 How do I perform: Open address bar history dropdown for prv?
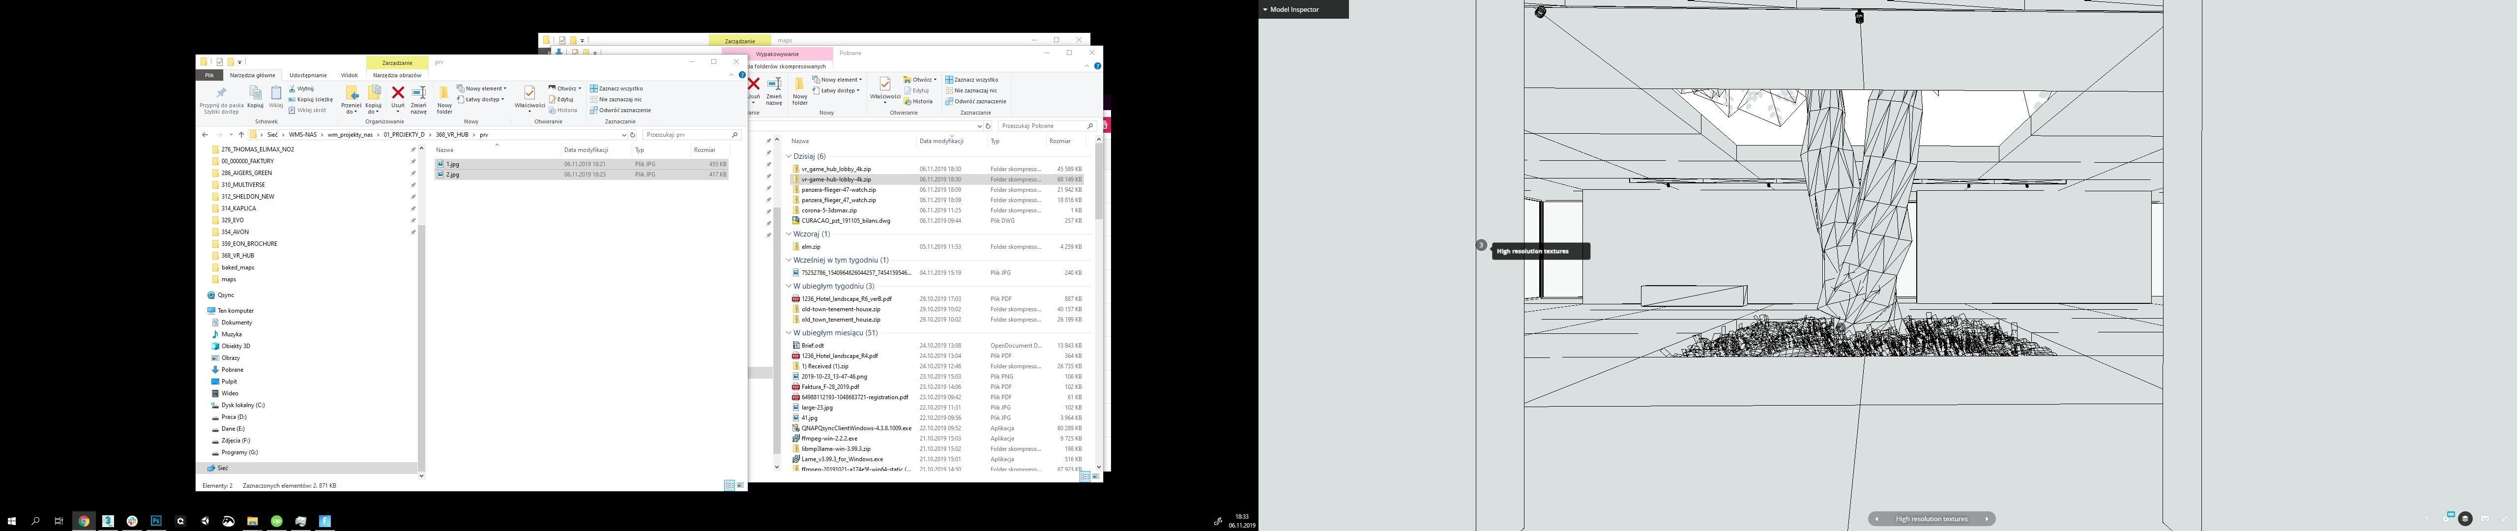coord(623,135)
